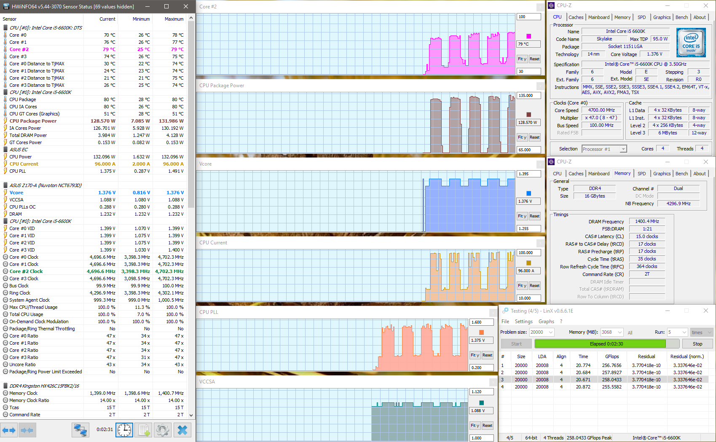Click the expand columns arrows button in HWiNFO
The width and height of the screenshot is (716, 442).
[9, 430]
